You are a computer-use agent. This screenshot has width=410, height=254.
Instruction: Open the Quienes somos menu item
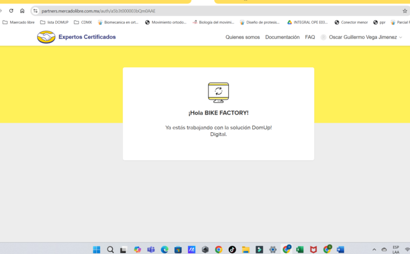243,37
